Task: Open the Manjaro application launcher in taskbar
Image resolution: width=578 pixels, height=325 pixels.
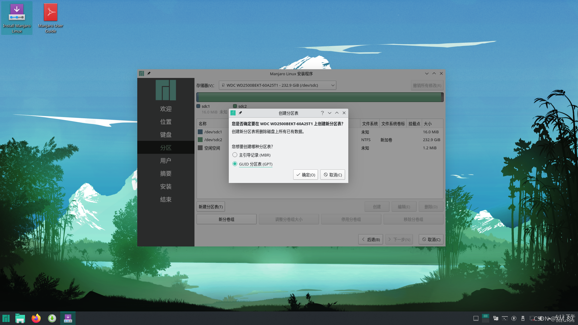Action: (x=6, y=318)
